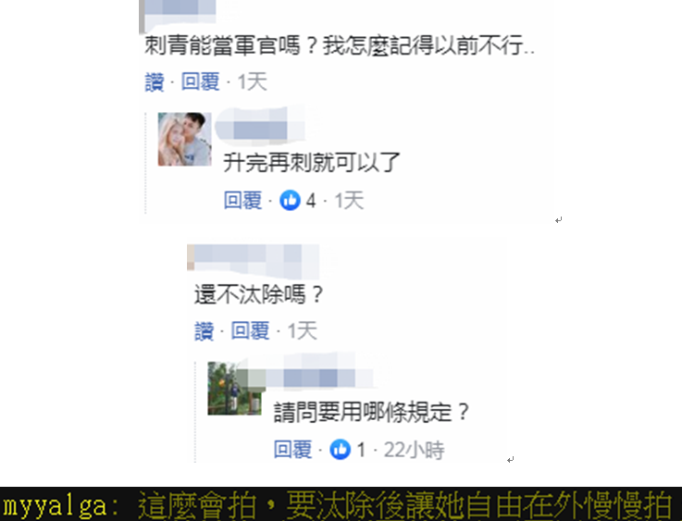Reply to the 還不汰除嗎 comment
Viewport: 682px width, 521px height.
250,331
